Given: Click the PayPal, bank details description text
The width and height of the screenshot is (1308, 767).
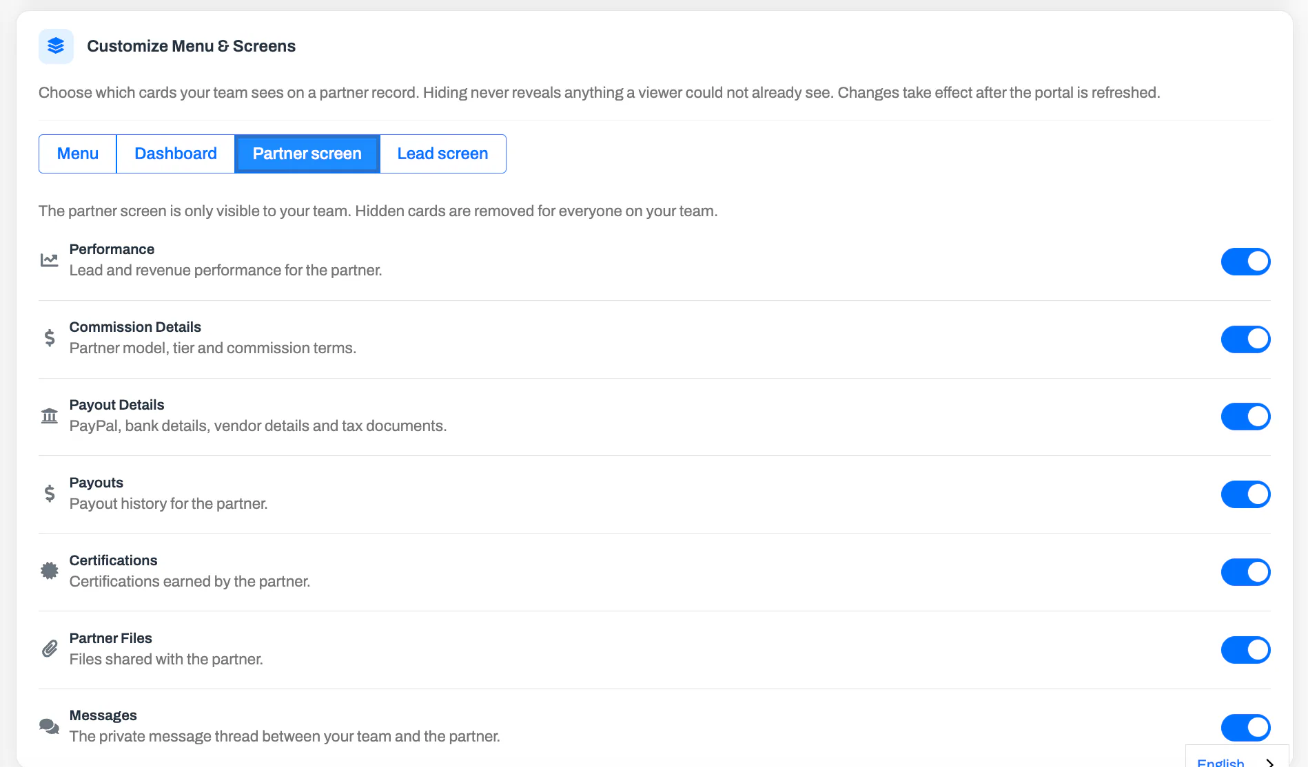Looking at the screenshot, I should (258, 425).
